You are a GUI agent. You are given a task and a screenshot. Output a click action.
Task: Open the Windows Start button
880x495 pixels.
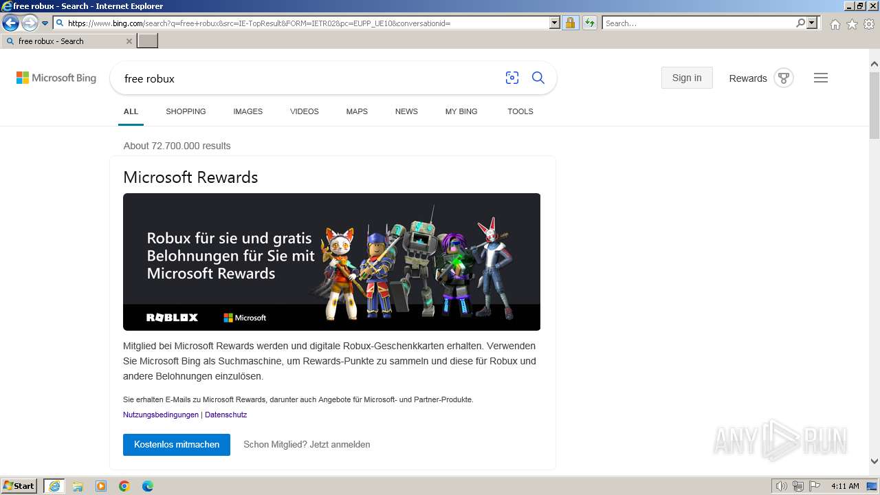(x=19, y=485)
